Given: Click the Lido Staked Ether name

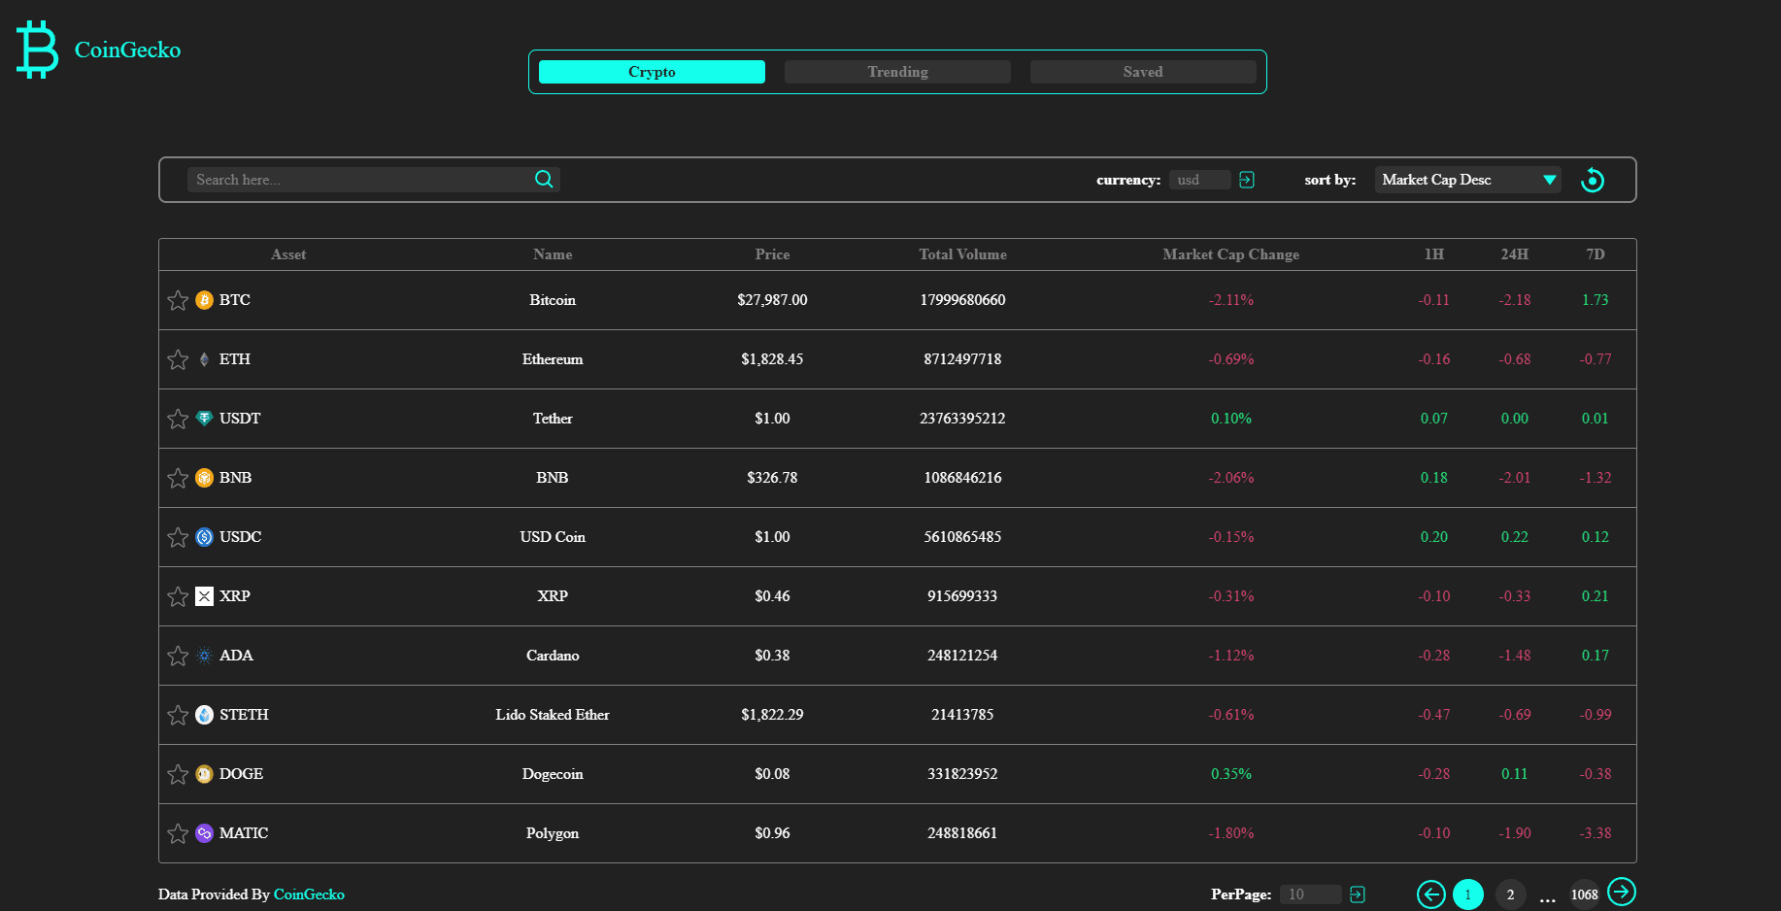Looking at the screenshot, I should (553, 715).
